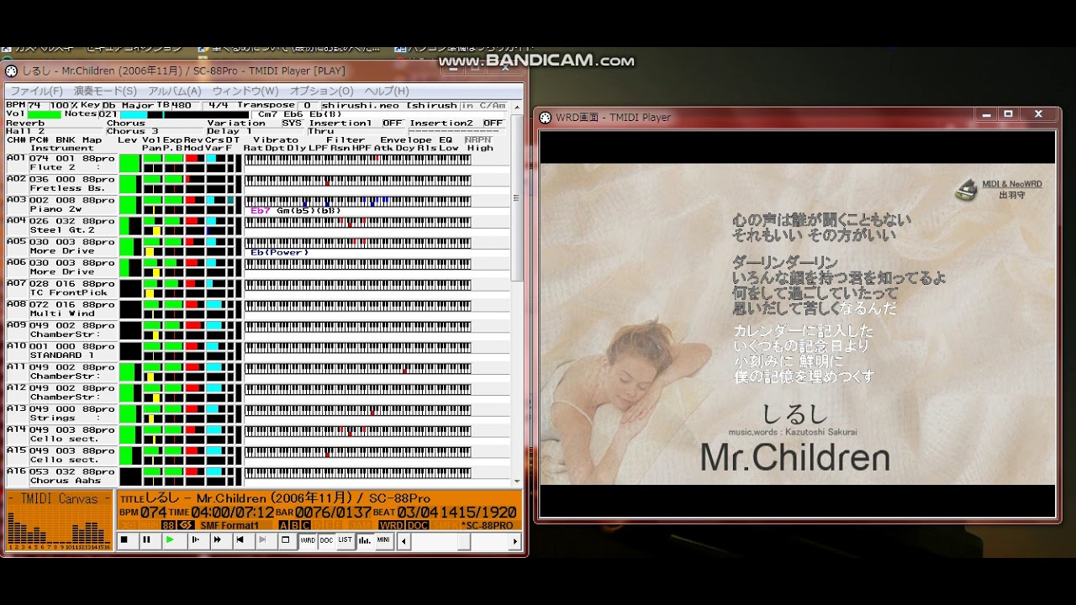1076x605 pixels.
Task: Select channel A08 Multi Wind row
Action: [61, 309]
